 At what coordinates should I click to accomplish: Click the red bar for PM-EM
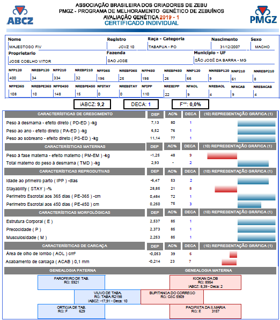pyautogui.click(x=222, y=155)
